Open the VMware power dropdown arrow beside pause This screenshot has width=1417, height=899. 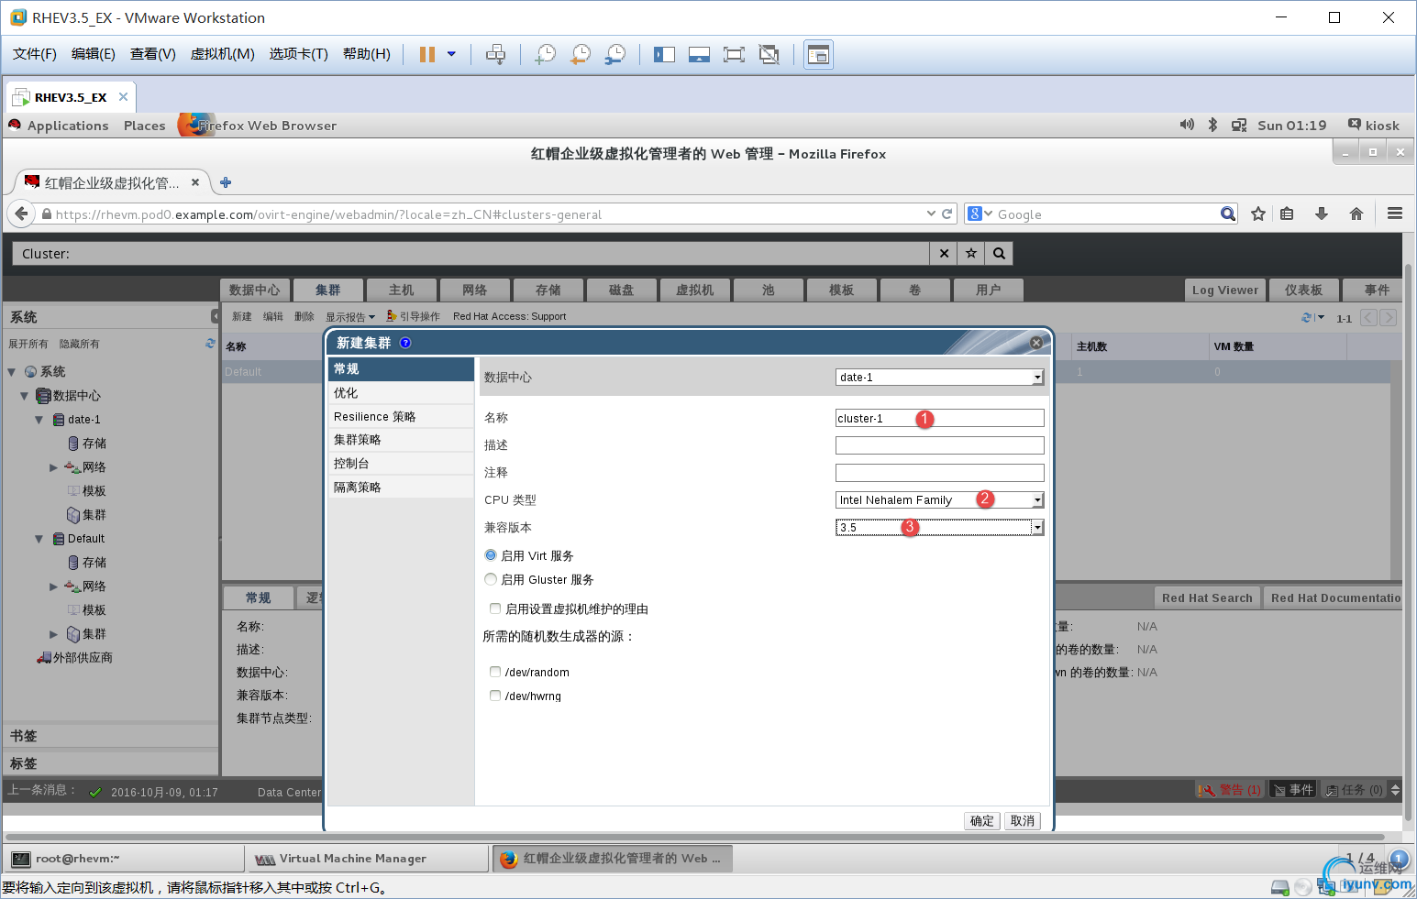451,54
